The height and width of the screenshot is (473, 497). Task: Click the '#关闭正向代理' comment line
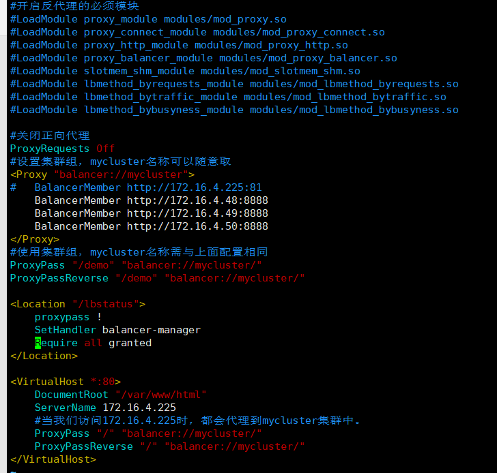click(50, 136)
